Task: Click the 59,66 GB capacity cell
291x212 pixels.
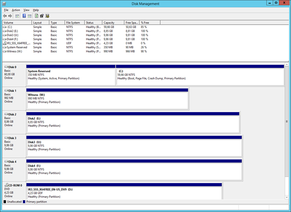Action: tap(109, 27)
